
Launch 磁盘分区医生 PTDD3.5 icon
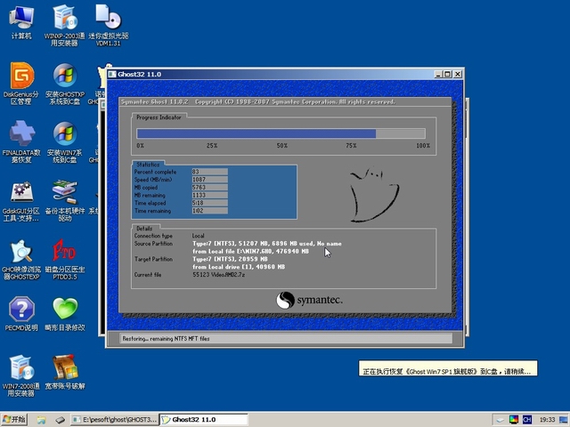click(x=65, y=259)
